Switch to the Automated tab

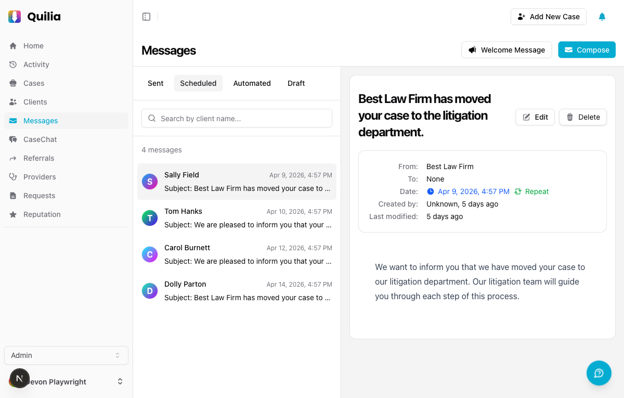click(252, 83)
